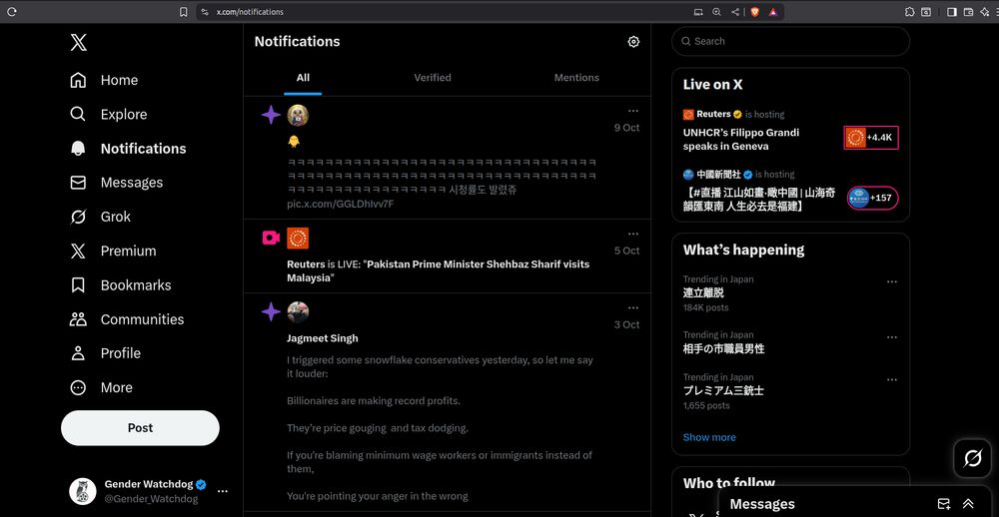Open the Brave shields icon
Screen dimensions: 999x517
coord(755,11)
